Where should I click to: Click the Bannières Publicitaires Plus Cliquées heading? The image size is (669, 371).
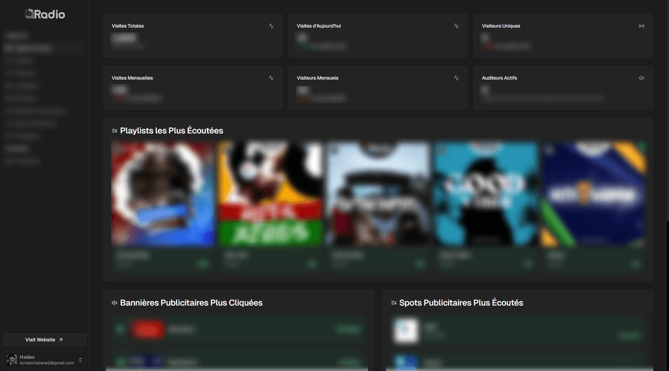pos(191,303)
